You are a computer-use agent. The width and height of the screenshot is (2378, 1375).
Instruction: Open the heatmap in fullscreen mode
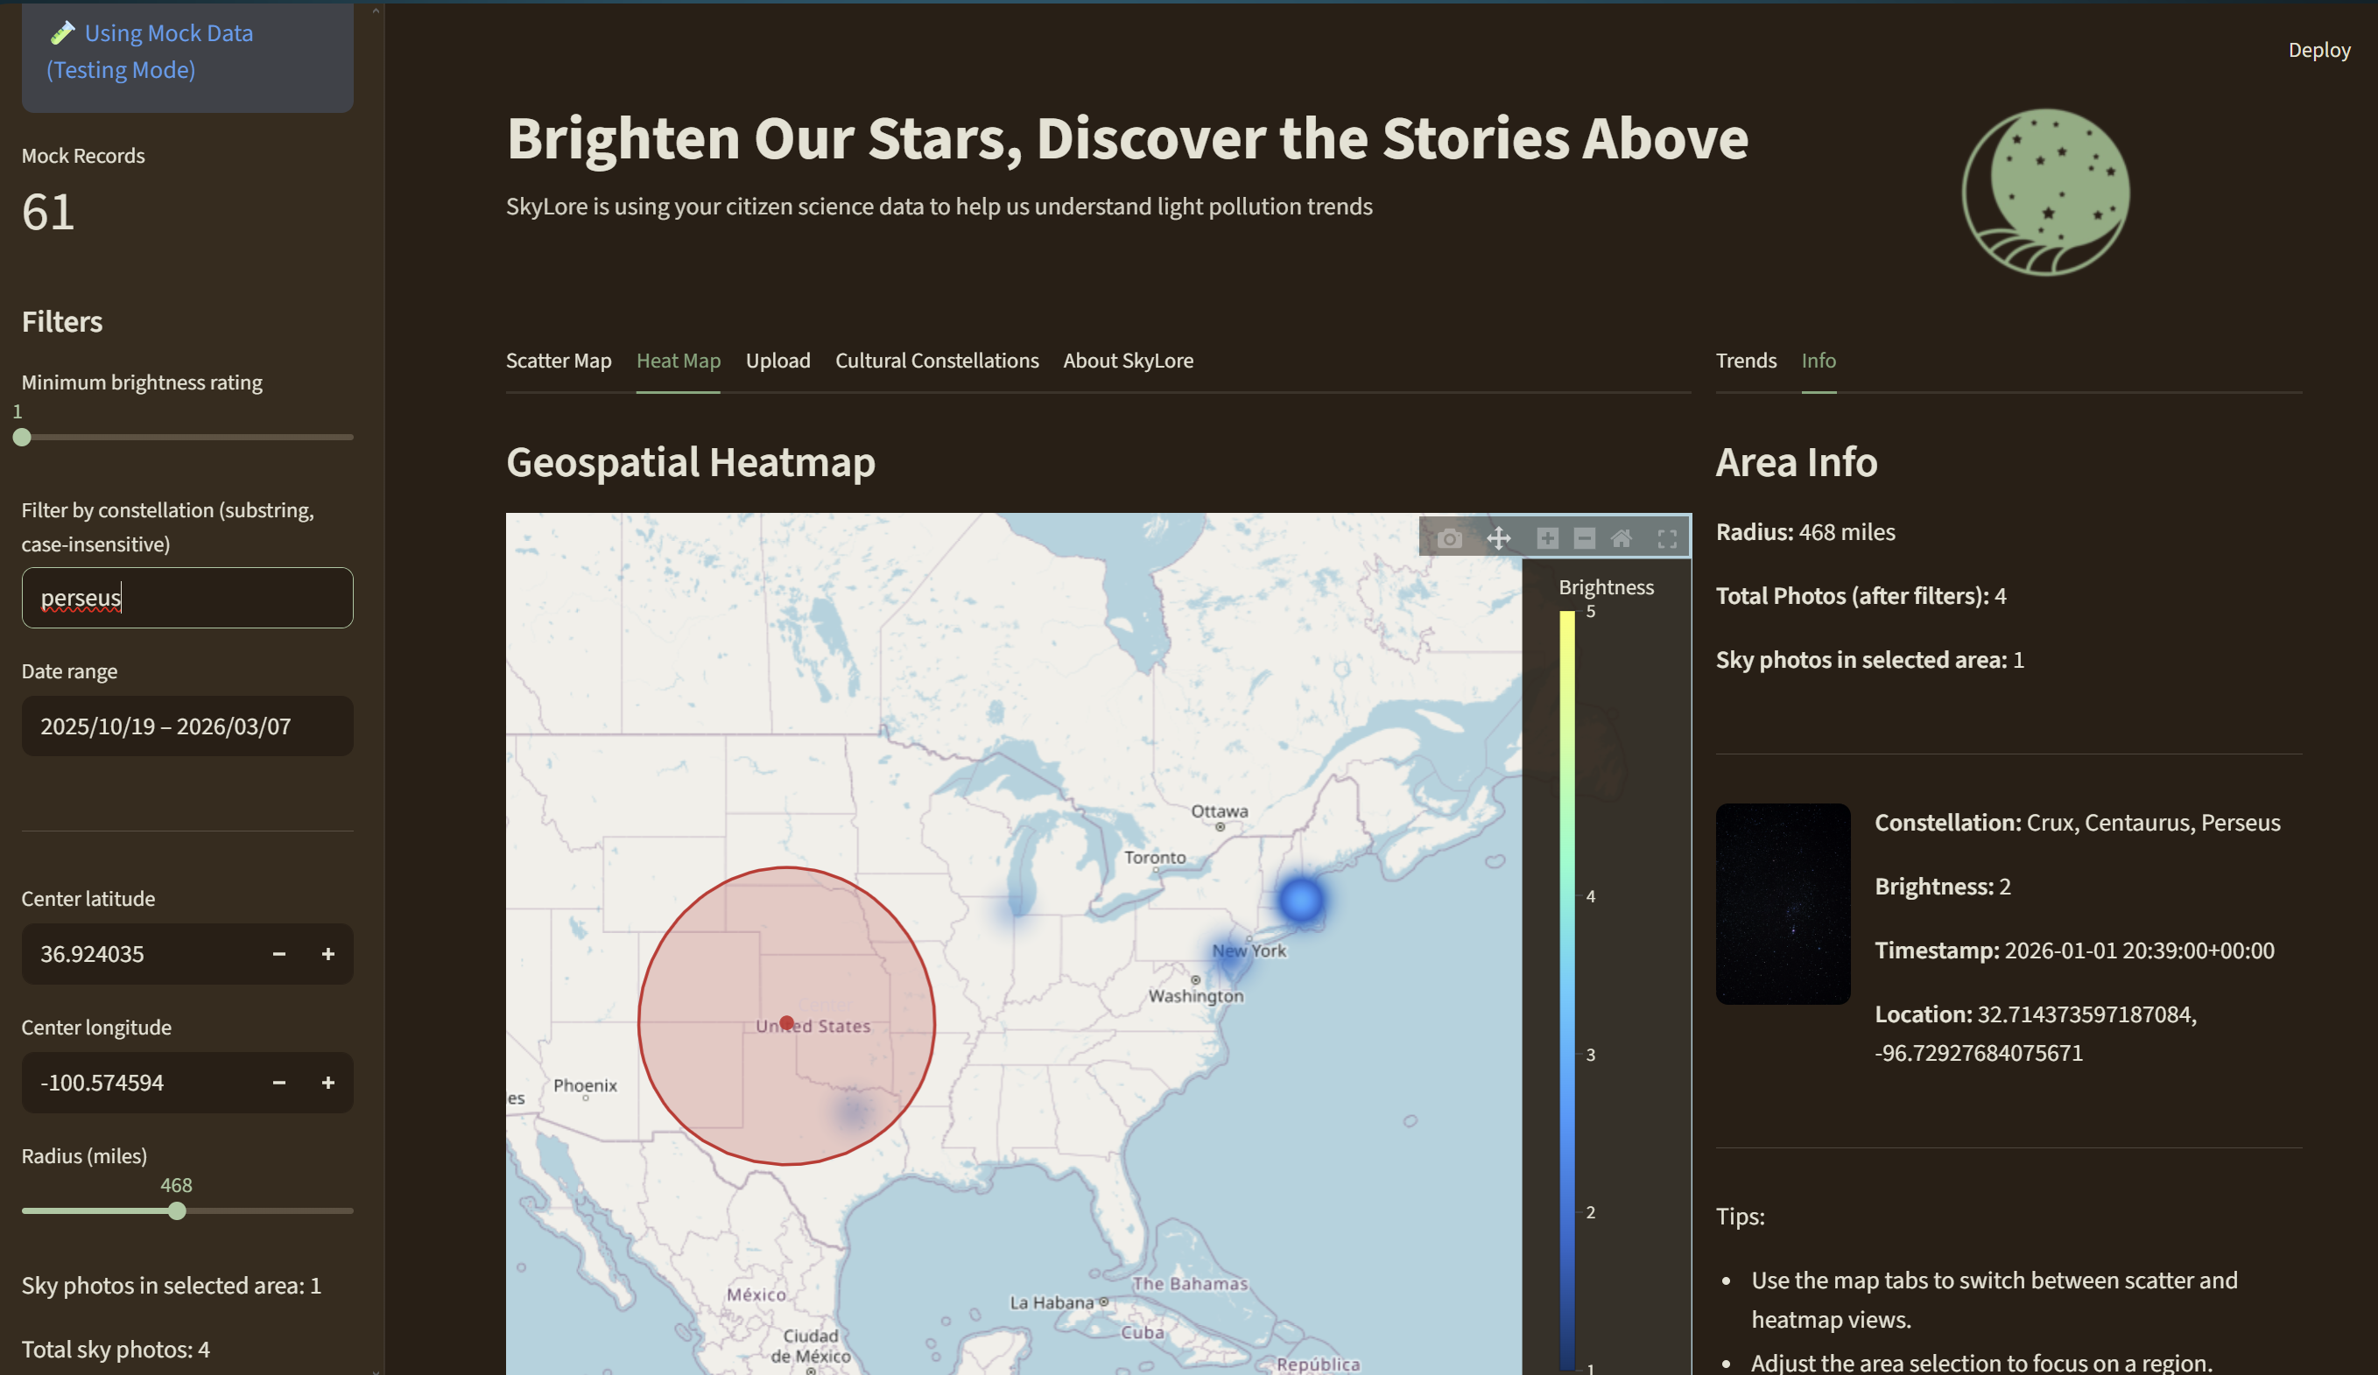1667,538
